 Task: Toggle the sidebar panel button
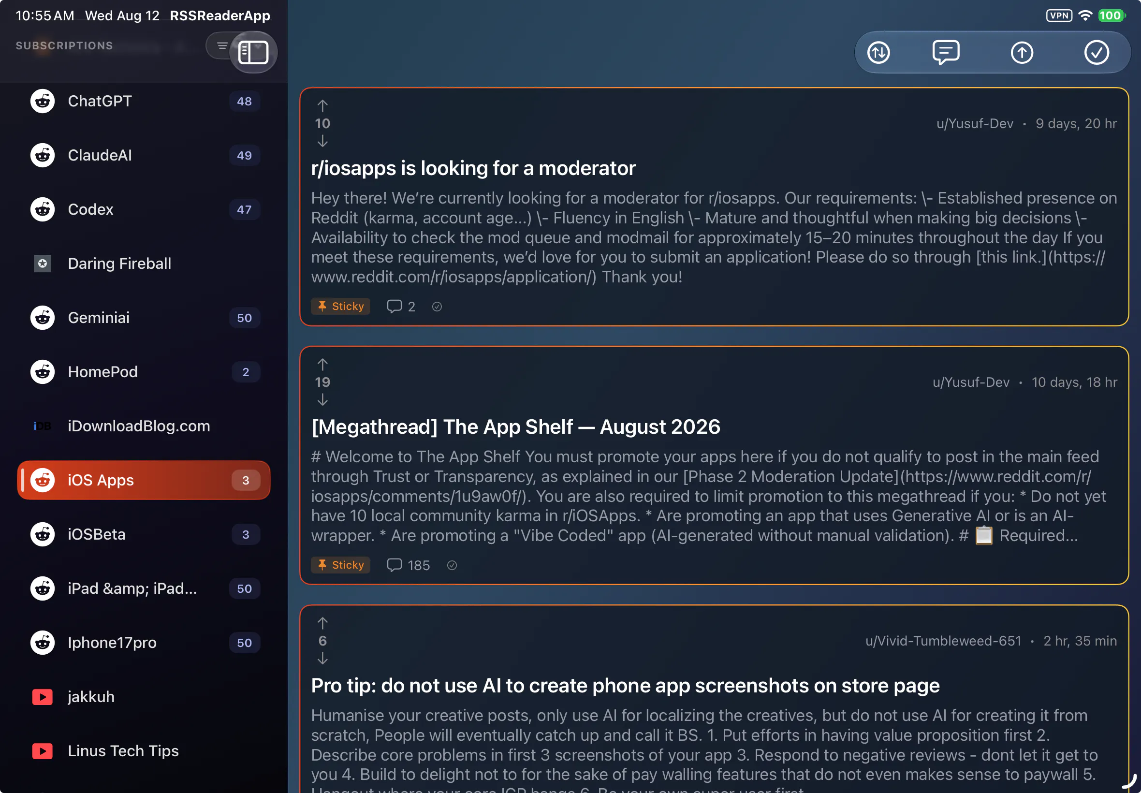(253, 52)
